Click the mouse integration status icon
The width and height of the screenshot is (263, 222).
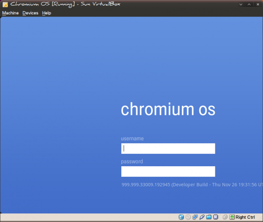(225, 217)
